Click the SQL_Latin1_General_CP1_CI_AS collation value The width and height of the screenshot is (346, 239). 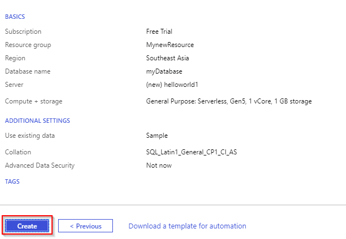[x=192, y=152]
